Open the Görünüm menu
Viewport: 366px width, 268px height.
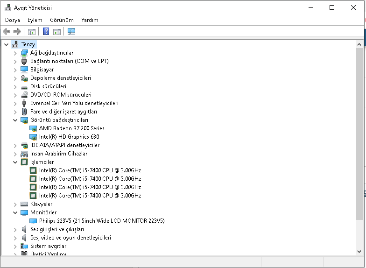62,20
